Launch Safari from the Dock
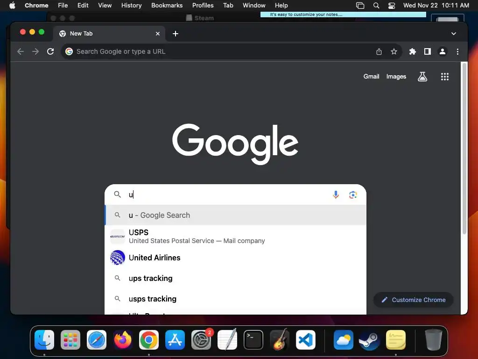The width and height of the screenshot is (478, 359). pyautogui.click(x=97, y=340)
